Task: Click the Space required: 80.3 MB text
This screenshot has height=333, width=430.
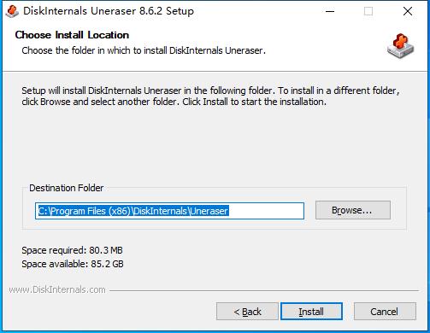Action: pyautogui.click(x=72, y=250)
